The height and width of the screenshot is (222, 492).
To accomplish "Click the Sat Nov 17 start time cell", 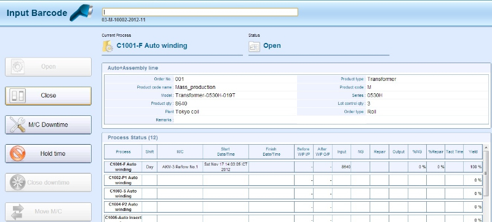I will 226,167.
